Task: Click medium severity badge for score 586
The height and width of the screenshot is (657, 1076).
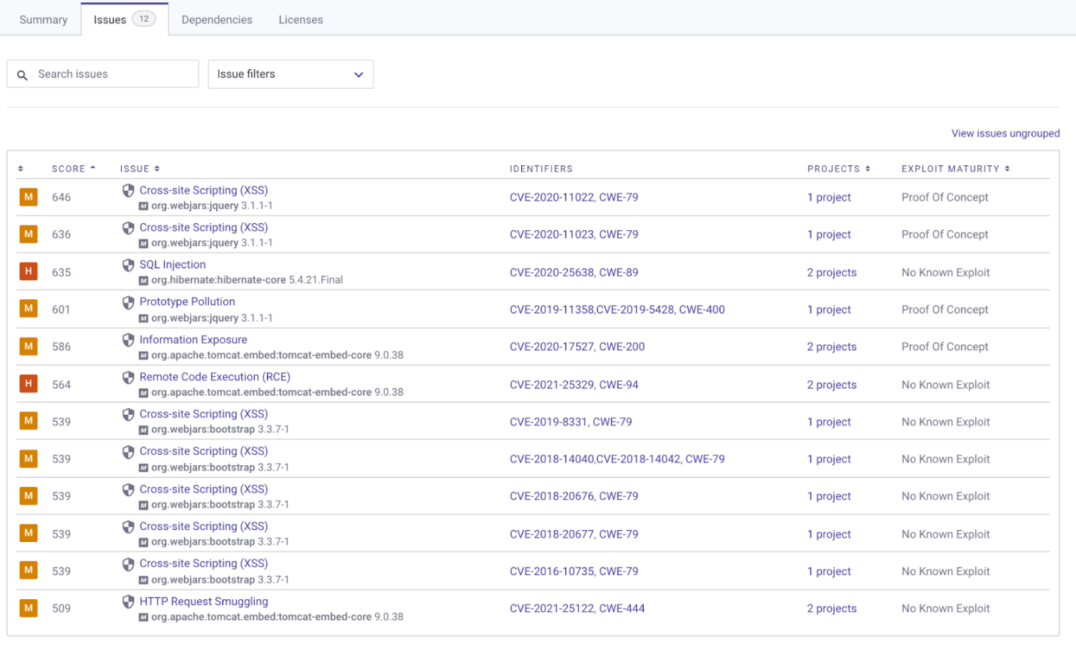Action: (29, 346)
